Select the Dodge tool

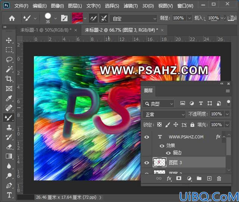9,176
